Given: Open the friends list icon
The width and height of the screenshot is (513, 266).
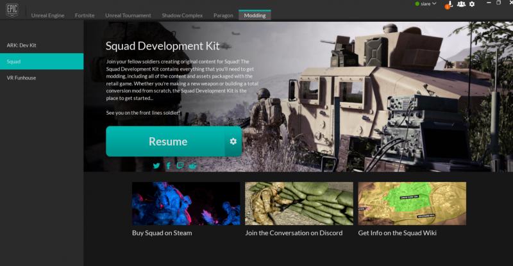Looking at the screenshot, I should [461, 4].
